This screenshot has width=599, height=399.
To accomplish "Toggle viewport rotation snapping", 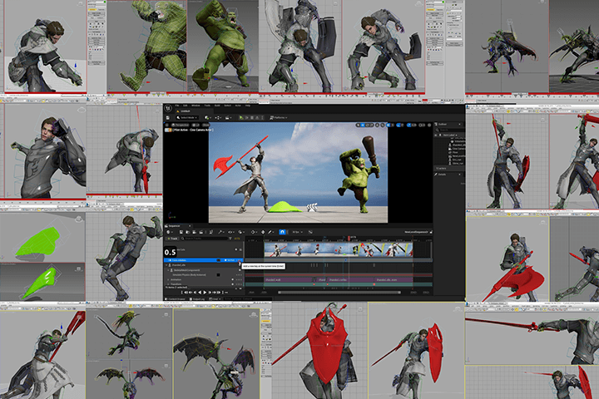I will tap(399, 126).
